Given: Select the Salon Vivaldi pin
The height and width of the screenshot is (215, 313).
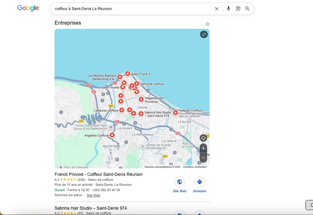Looking at the screenshot, I should coord(123,87).
